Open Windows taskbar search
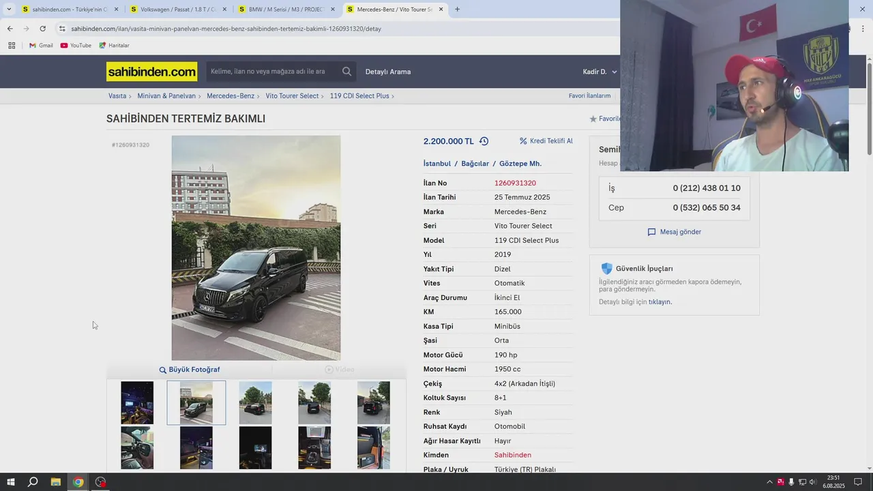 click(x=33, y=482)
